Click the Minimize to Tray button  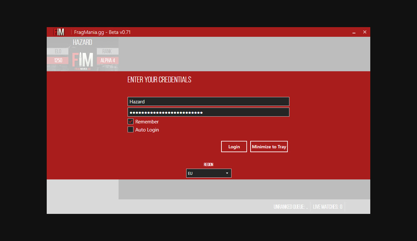269,146
